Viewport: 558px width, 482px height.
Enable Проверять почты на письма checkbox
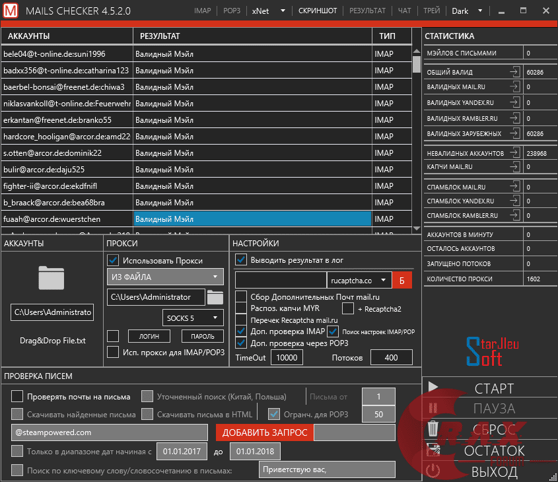17,397
